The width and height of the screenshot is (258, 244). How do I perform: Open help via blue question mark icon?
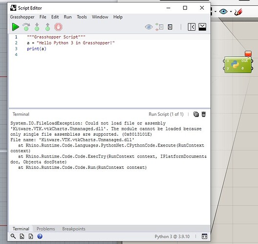(40, 236)
